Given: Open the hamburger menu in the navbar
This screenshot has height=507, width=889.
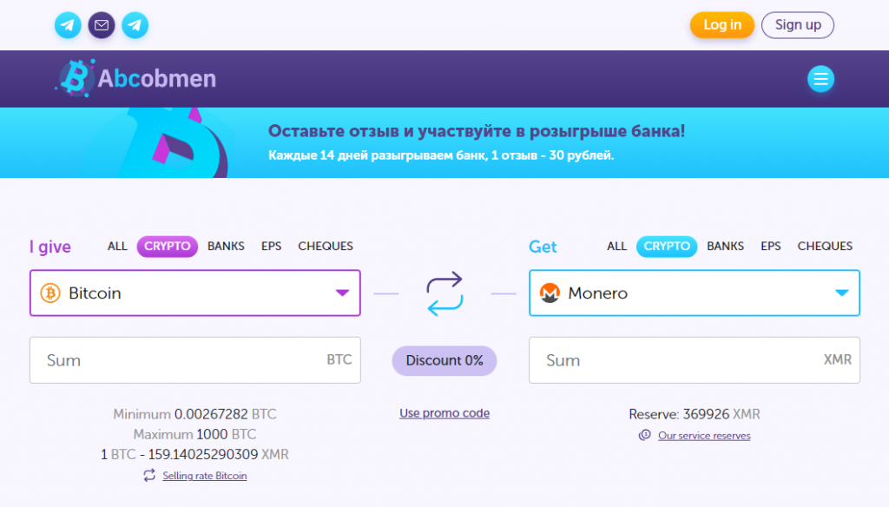Looking at the screenshot, I should tap(820, 78).
